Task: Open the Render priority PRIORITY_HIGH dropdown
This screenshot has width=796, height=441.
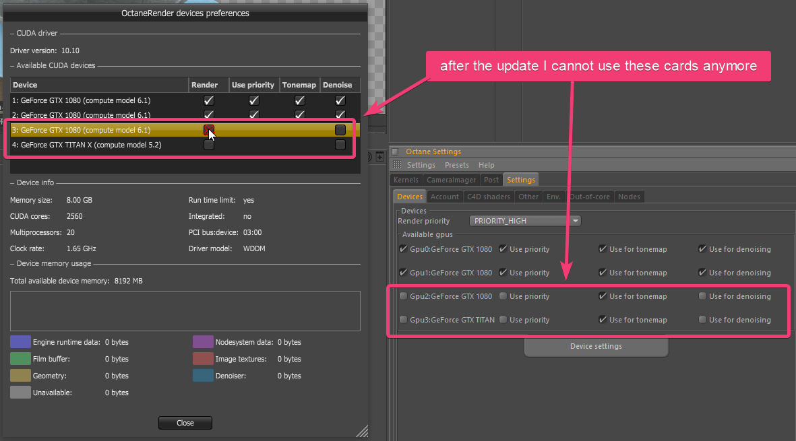Action: pyautogui.click(x=525, y=221)
